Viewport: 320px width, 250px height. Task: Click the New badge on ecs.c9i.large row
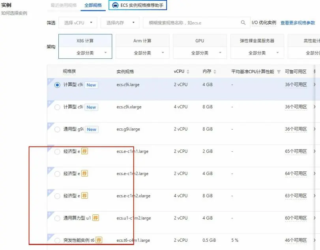91,85
